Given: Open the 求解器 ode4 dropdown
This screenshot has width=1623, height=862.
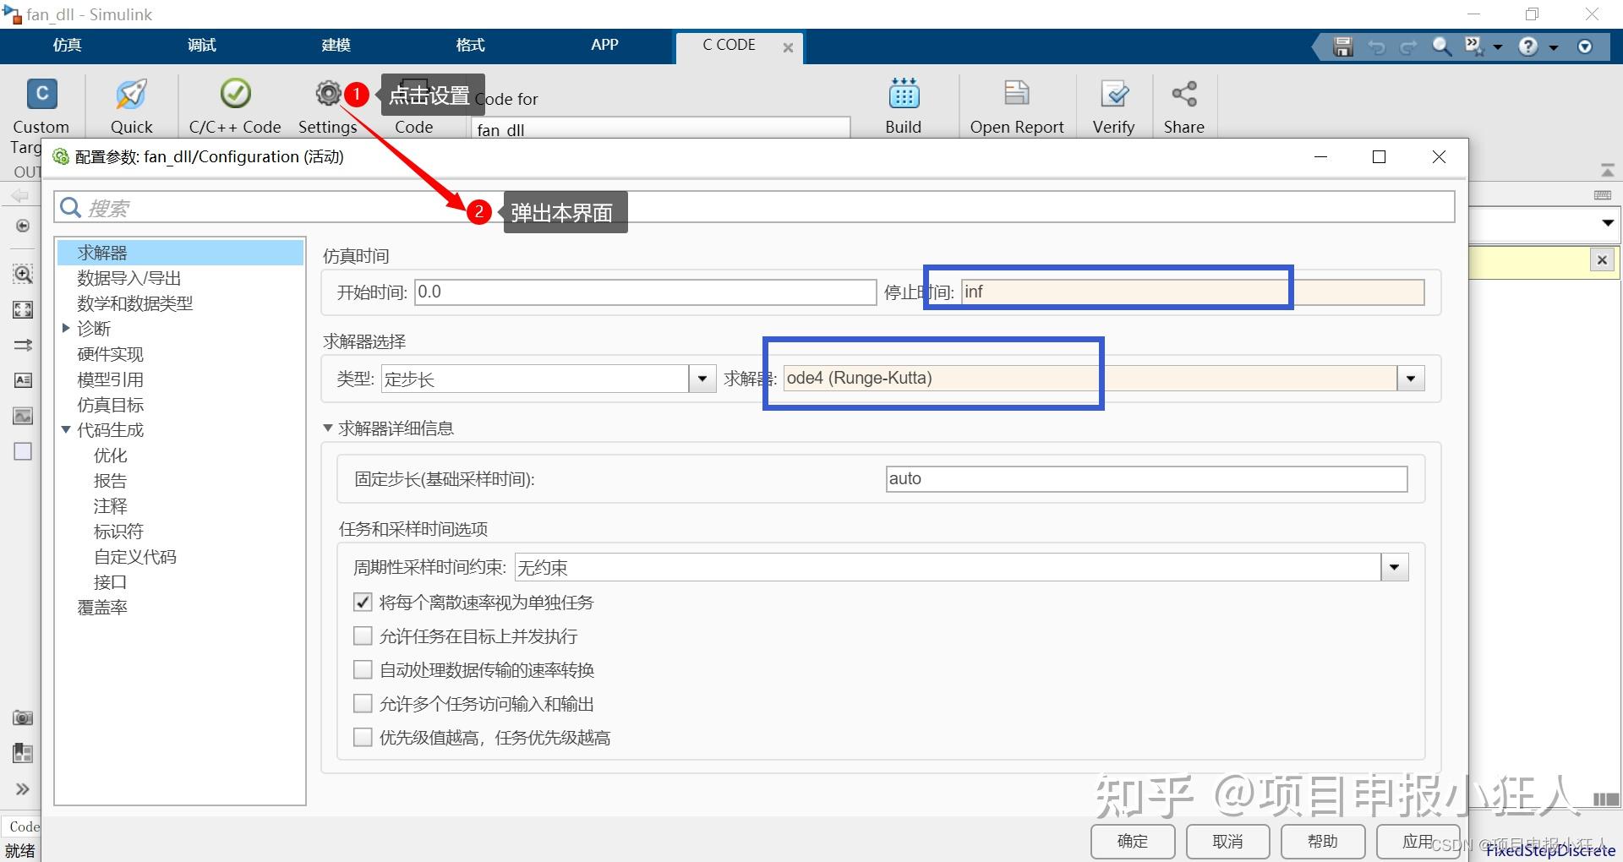Looking at the screenshot, I should [1411, 378].
